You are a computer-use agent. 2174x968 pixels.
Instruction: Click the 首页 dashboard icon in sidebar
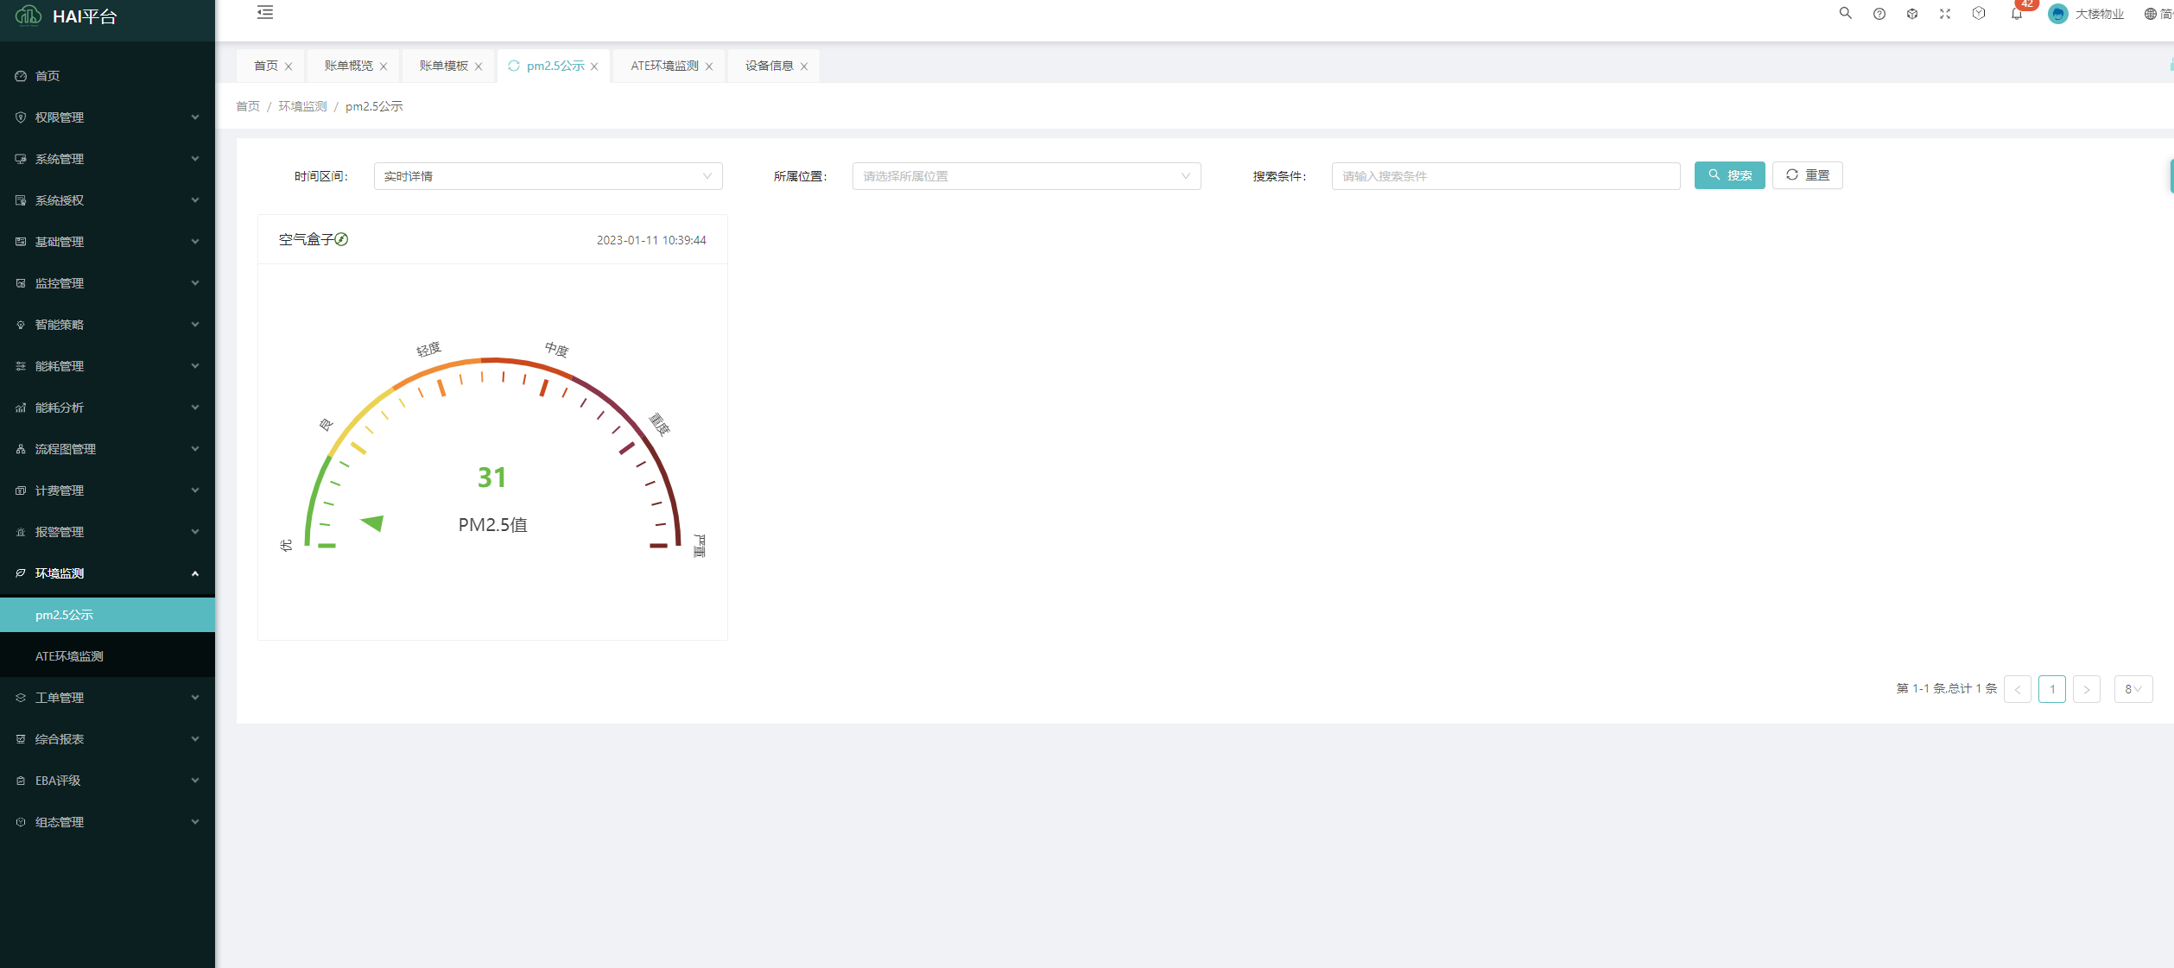point(21,76)
